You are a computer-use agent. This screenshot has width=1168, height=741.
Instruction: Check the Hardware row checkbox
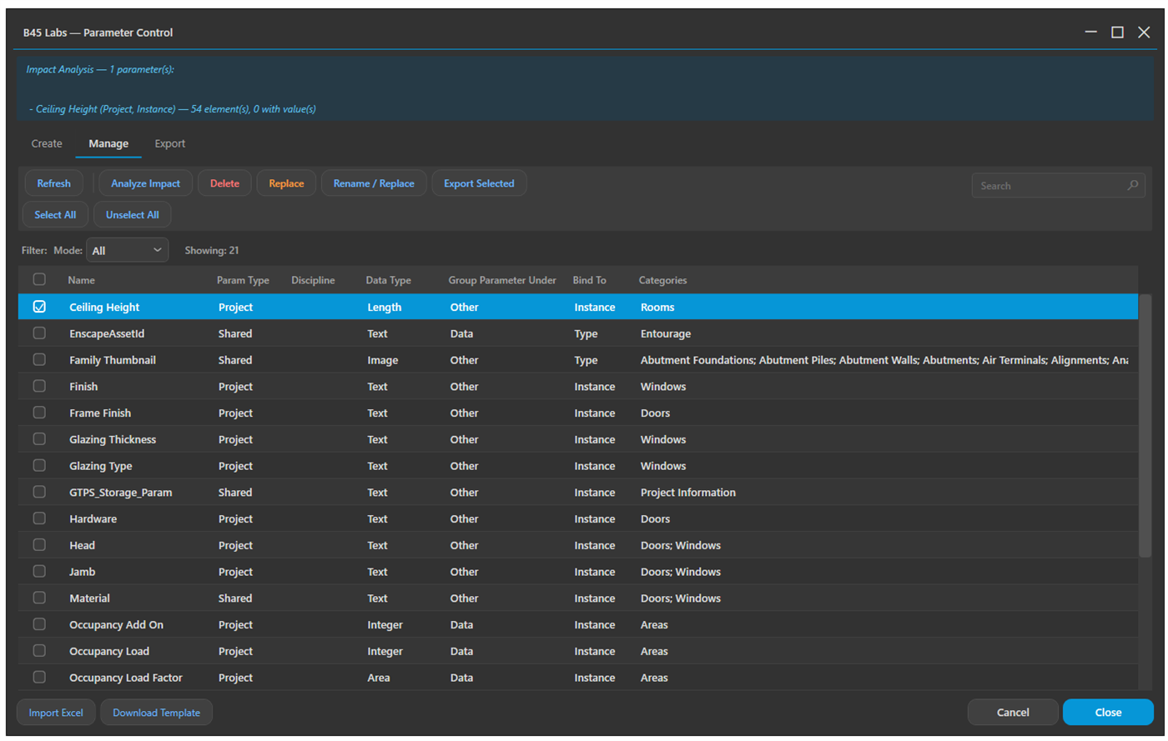coord(39,518)
